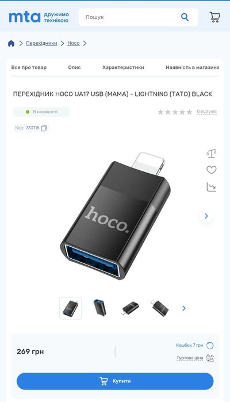Add product to favorites heart icon
This screenshot has height=402, width=230.
point(211,170)
